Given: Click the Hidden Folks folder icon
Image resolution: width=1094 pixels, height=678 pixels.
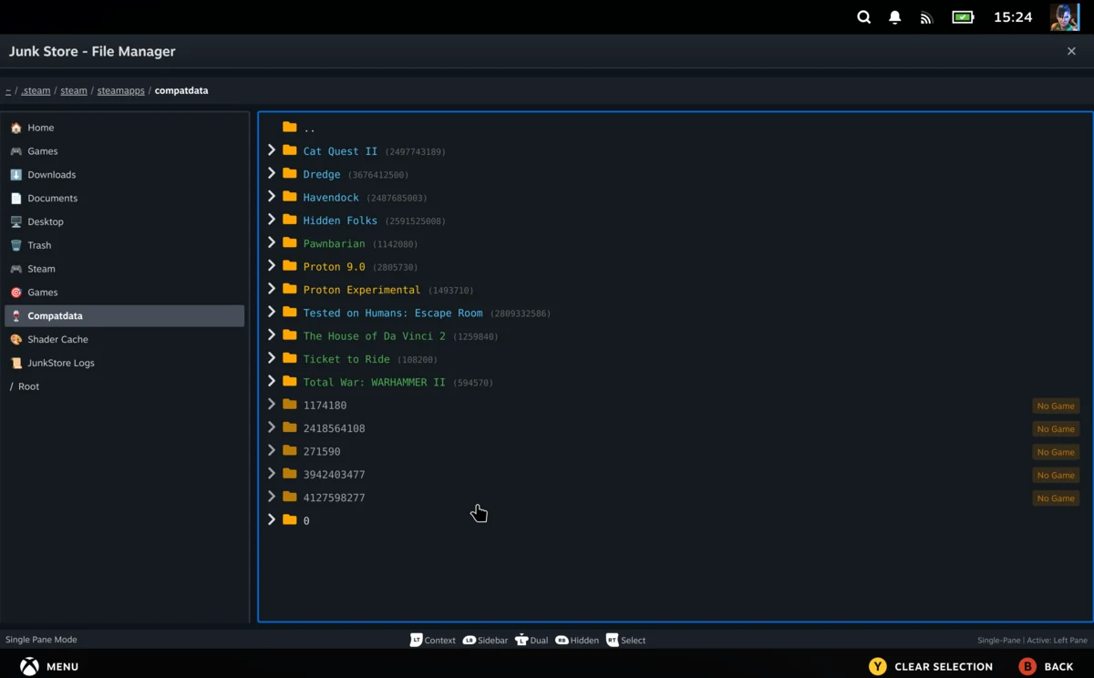Looking at the screenshot, I should (290, 220).
